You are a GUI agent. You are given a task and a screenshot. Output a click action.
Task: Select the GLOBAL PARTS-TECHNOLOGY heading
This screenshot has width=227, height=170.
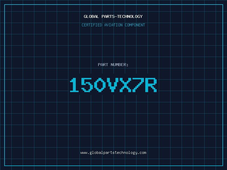(113, 16)
